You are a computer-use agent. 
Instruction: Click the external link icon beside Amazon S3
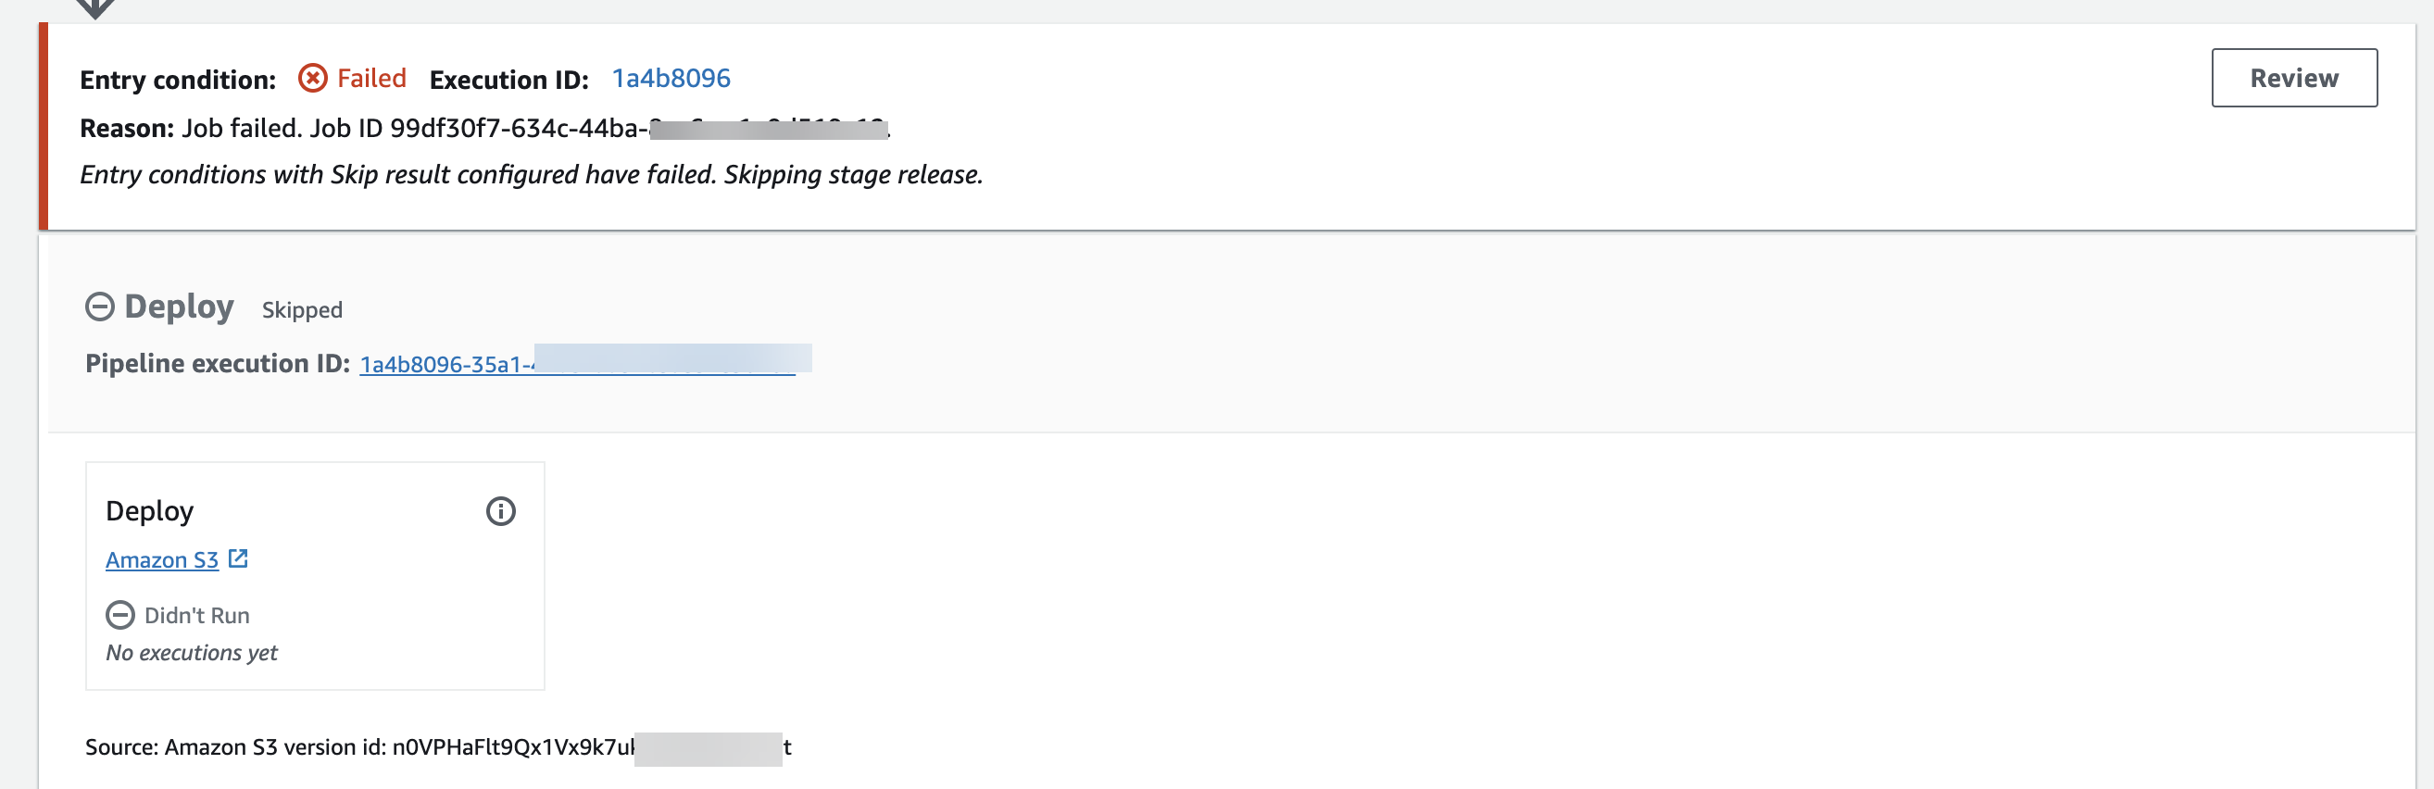[x=236, y=558]
